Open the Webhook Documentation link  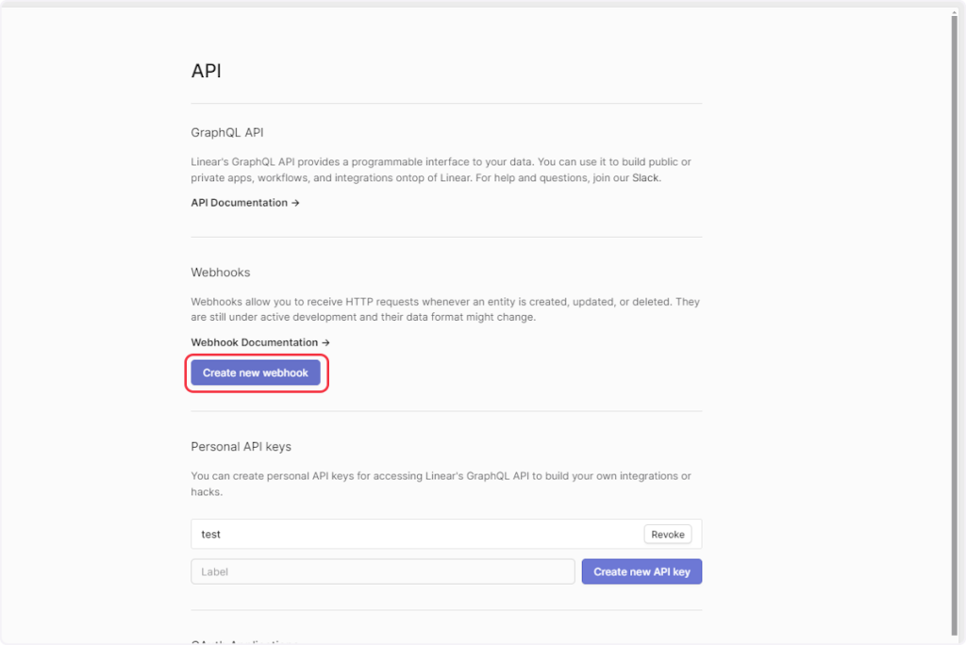[x=255, y=342]
